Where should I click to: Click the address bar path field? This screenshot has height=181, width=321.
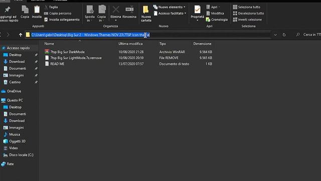pos(148,35)
